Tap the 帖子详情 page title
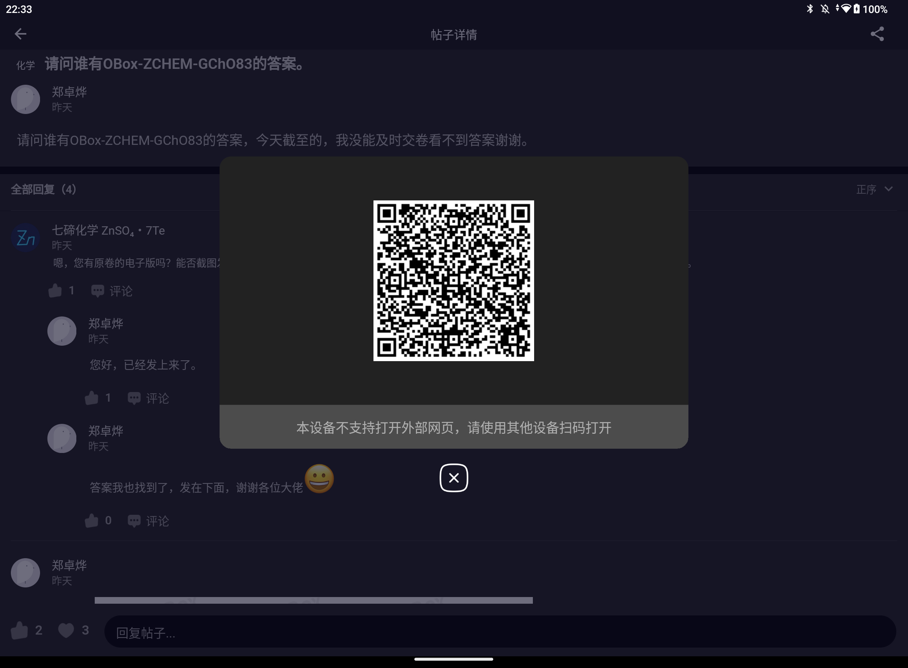The width and height of the screenshot is (908, 668). point(454,35)
